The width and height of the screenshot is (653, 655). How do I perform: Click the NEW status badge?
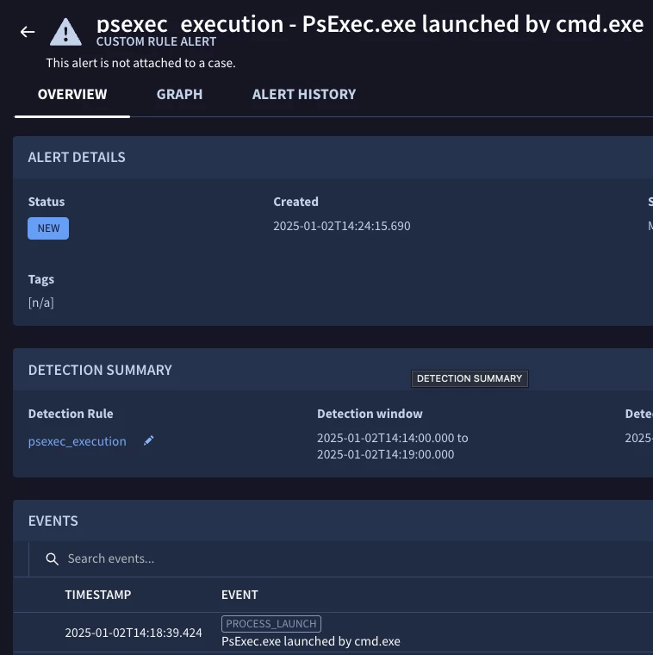click(x=48, y=228)
